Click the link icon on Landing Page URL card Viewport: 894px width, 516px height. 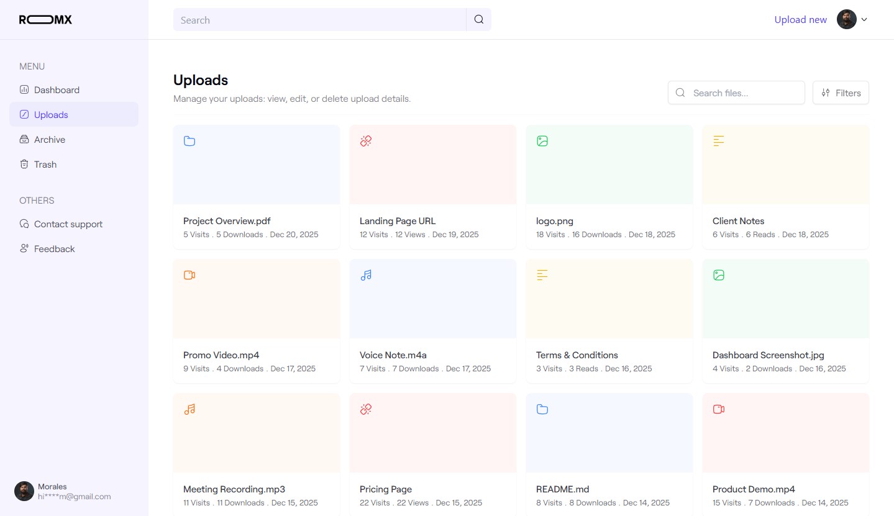pos(365,141)
